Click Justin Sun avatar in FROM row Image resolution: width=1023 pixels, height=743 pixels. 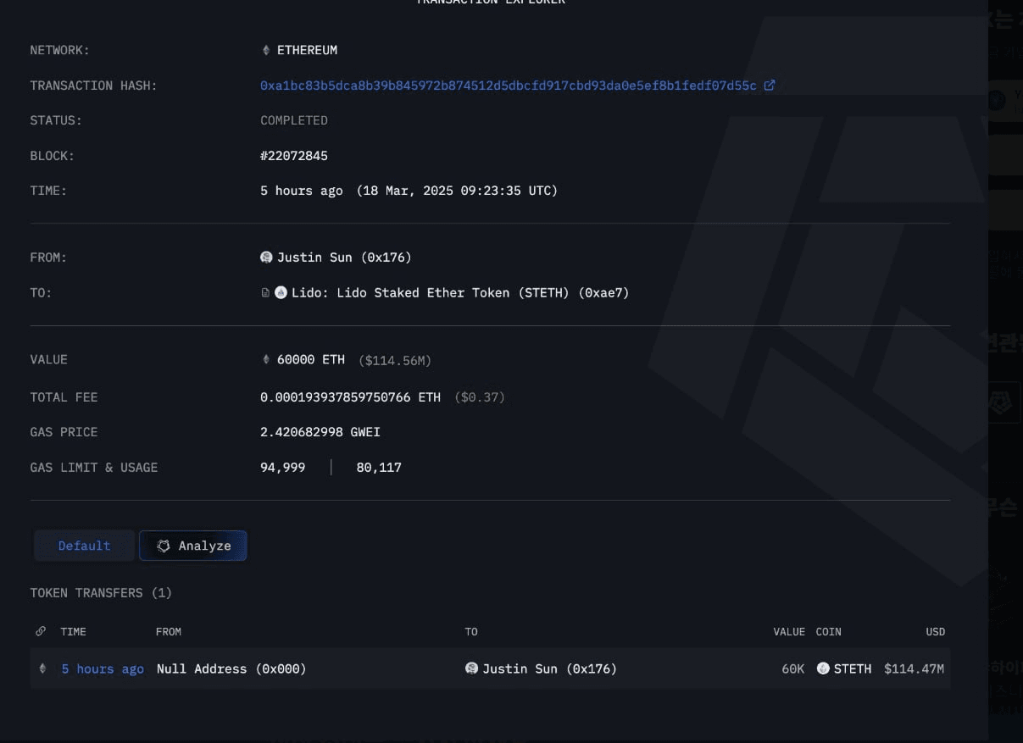click(266, 258)
